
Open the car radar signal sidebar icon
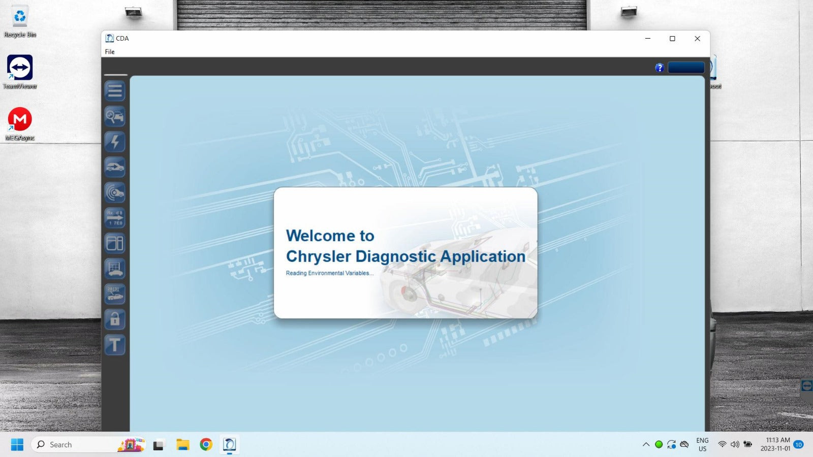pos(115,192)
